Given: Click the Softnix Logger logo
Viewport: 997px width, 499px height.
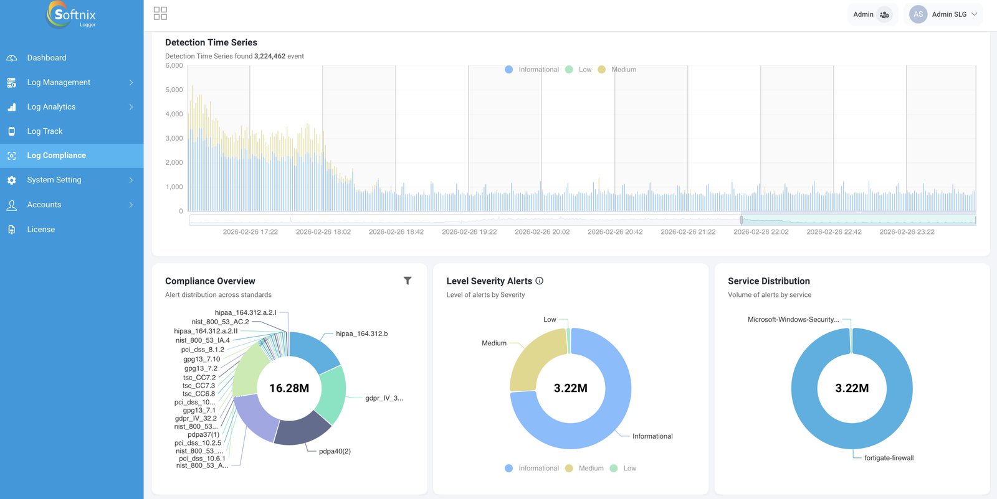Looking at the screenshot, I should point(72,14).
